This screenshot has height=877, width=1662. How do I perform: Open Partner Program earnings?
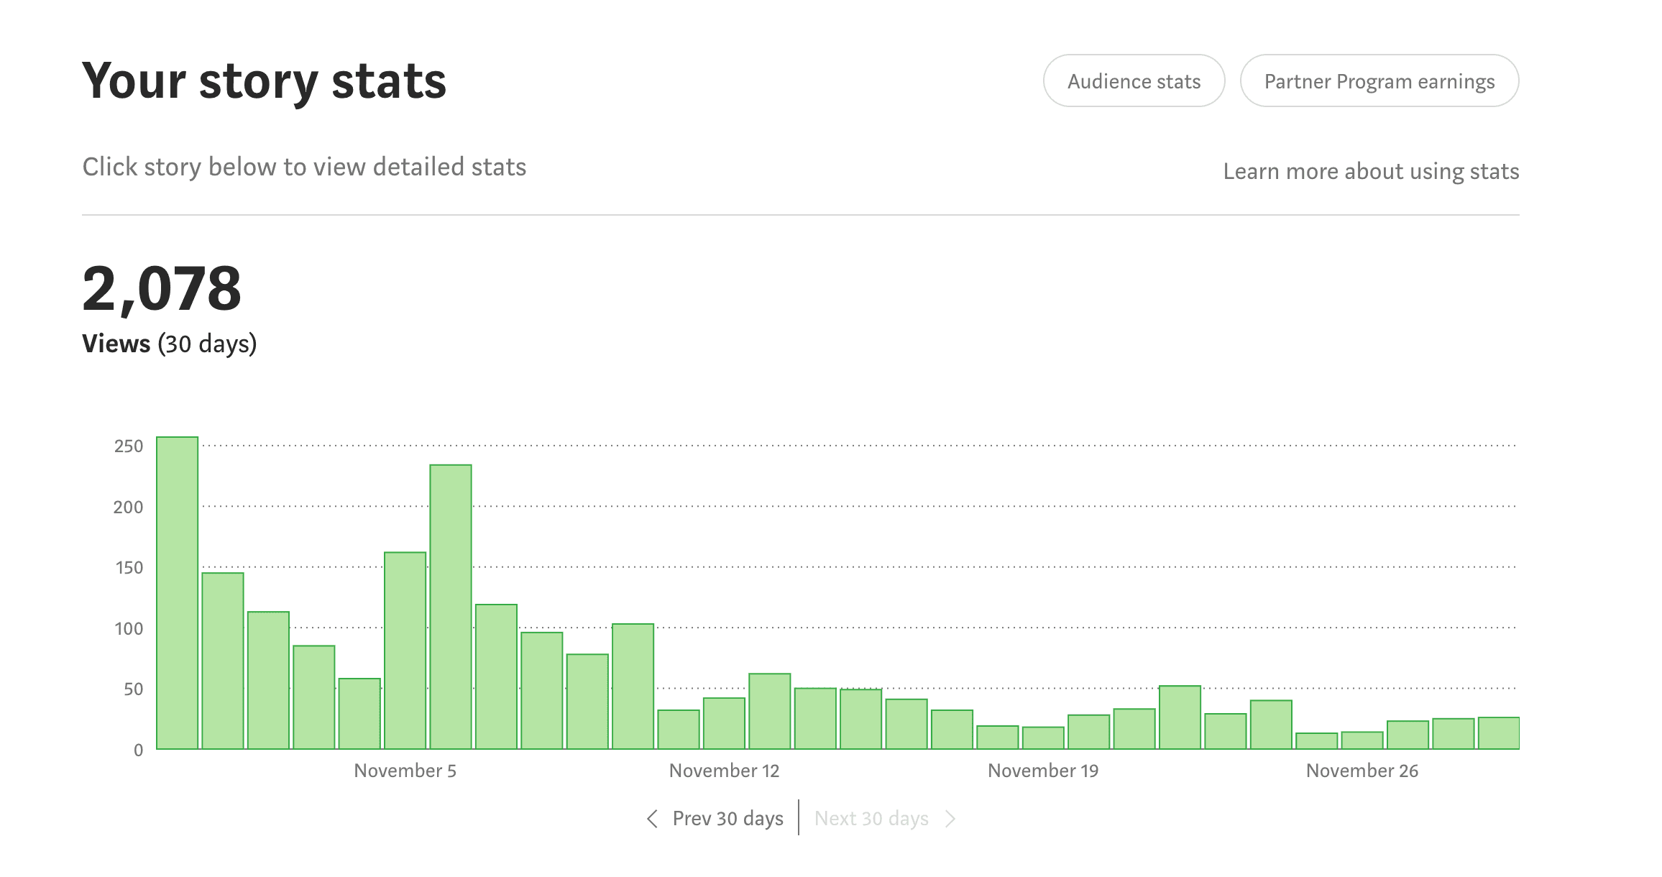(1379, 81)
